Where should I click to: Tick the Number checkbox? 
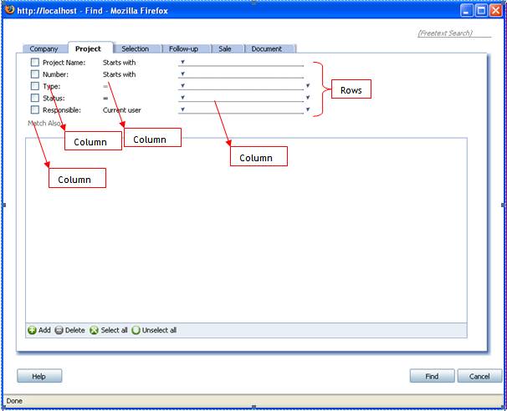(x=35, y=74)
